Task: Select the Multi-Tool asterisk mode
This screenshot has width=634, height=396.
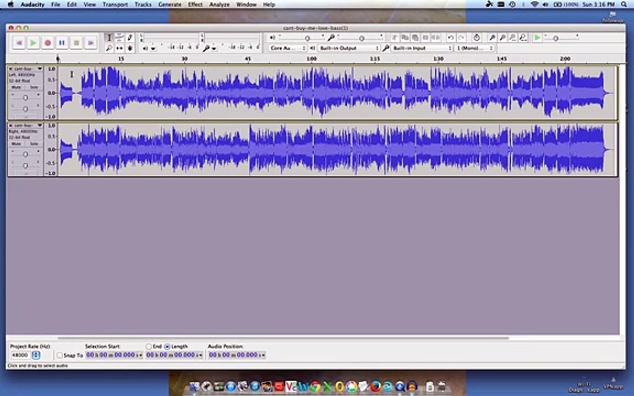Action: click(x=130, y=48)
